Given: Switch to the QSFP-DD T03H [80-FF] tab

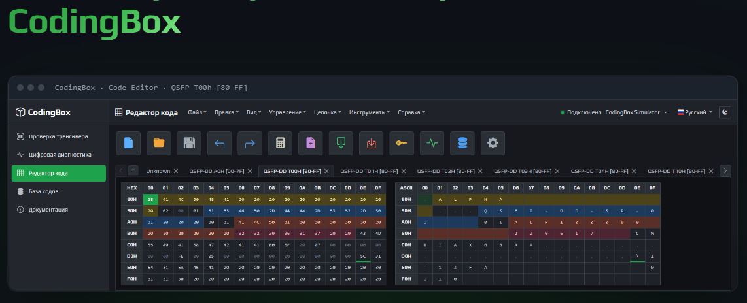Looking at the screenshot, I should coord(523,171).
